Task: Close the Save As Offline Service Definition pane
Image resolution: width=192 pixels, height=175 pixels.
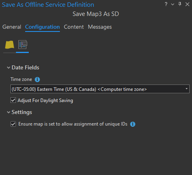Action: 187,4
